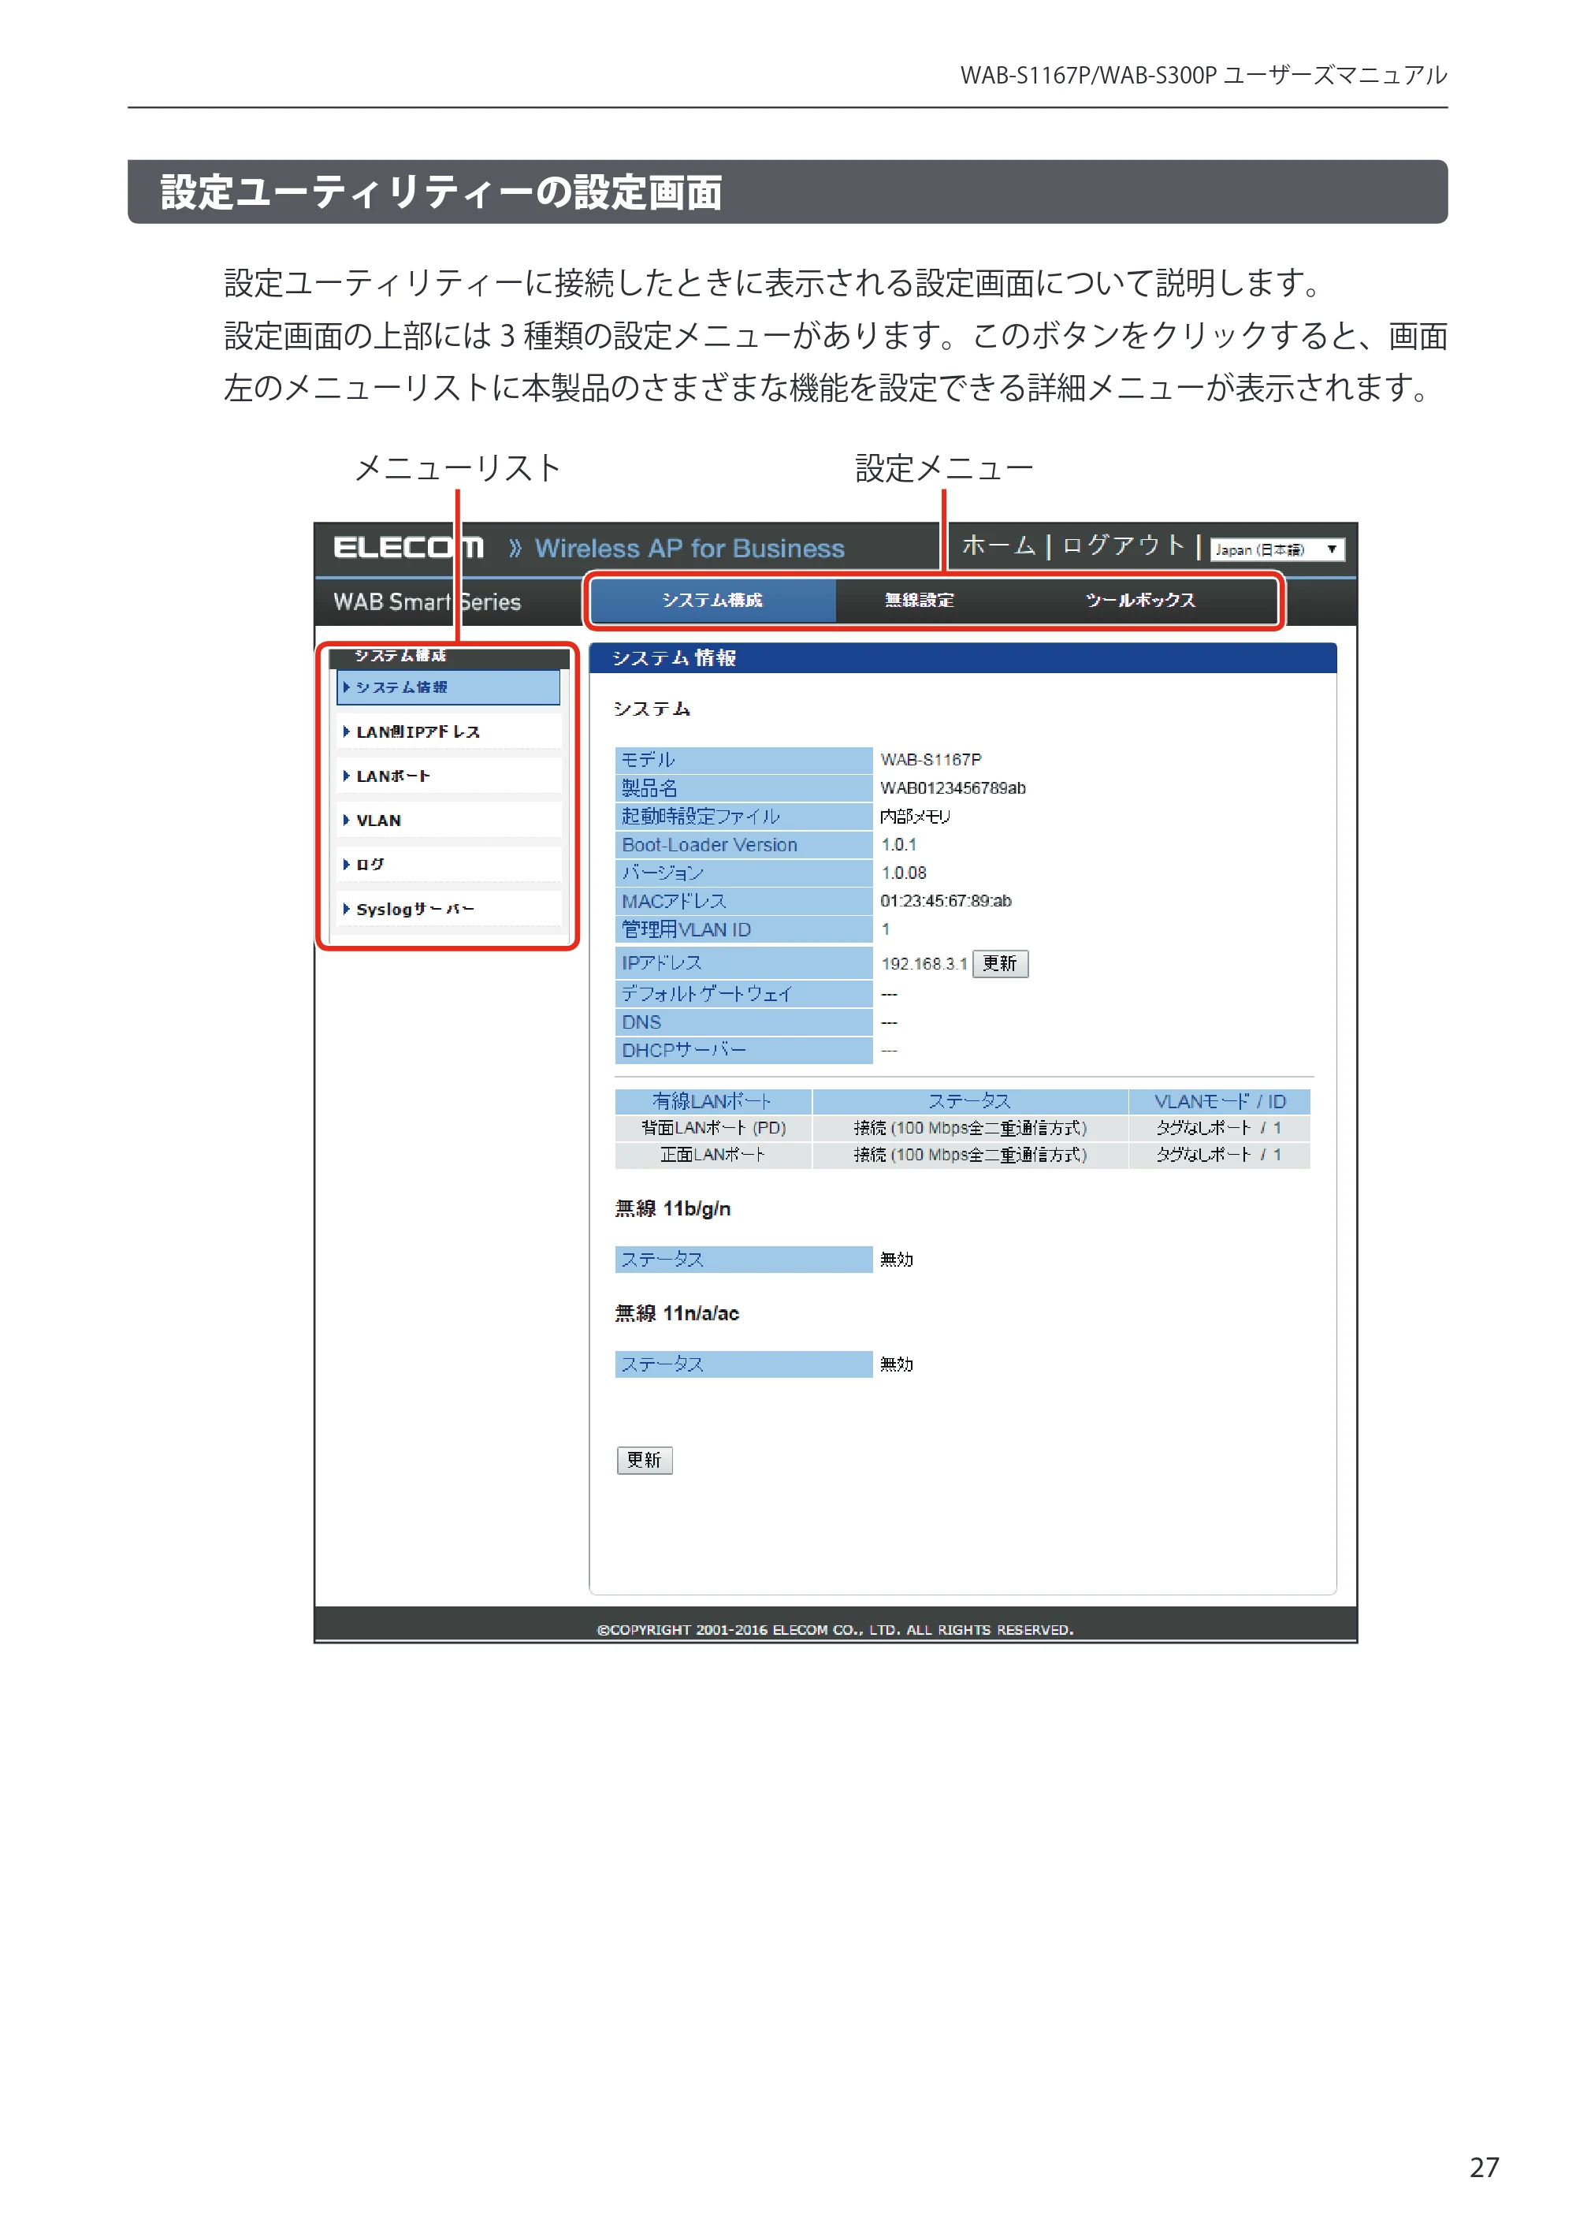Select システム情報 in the menu list
1576x2237 pixels.
tap(448, 687)
